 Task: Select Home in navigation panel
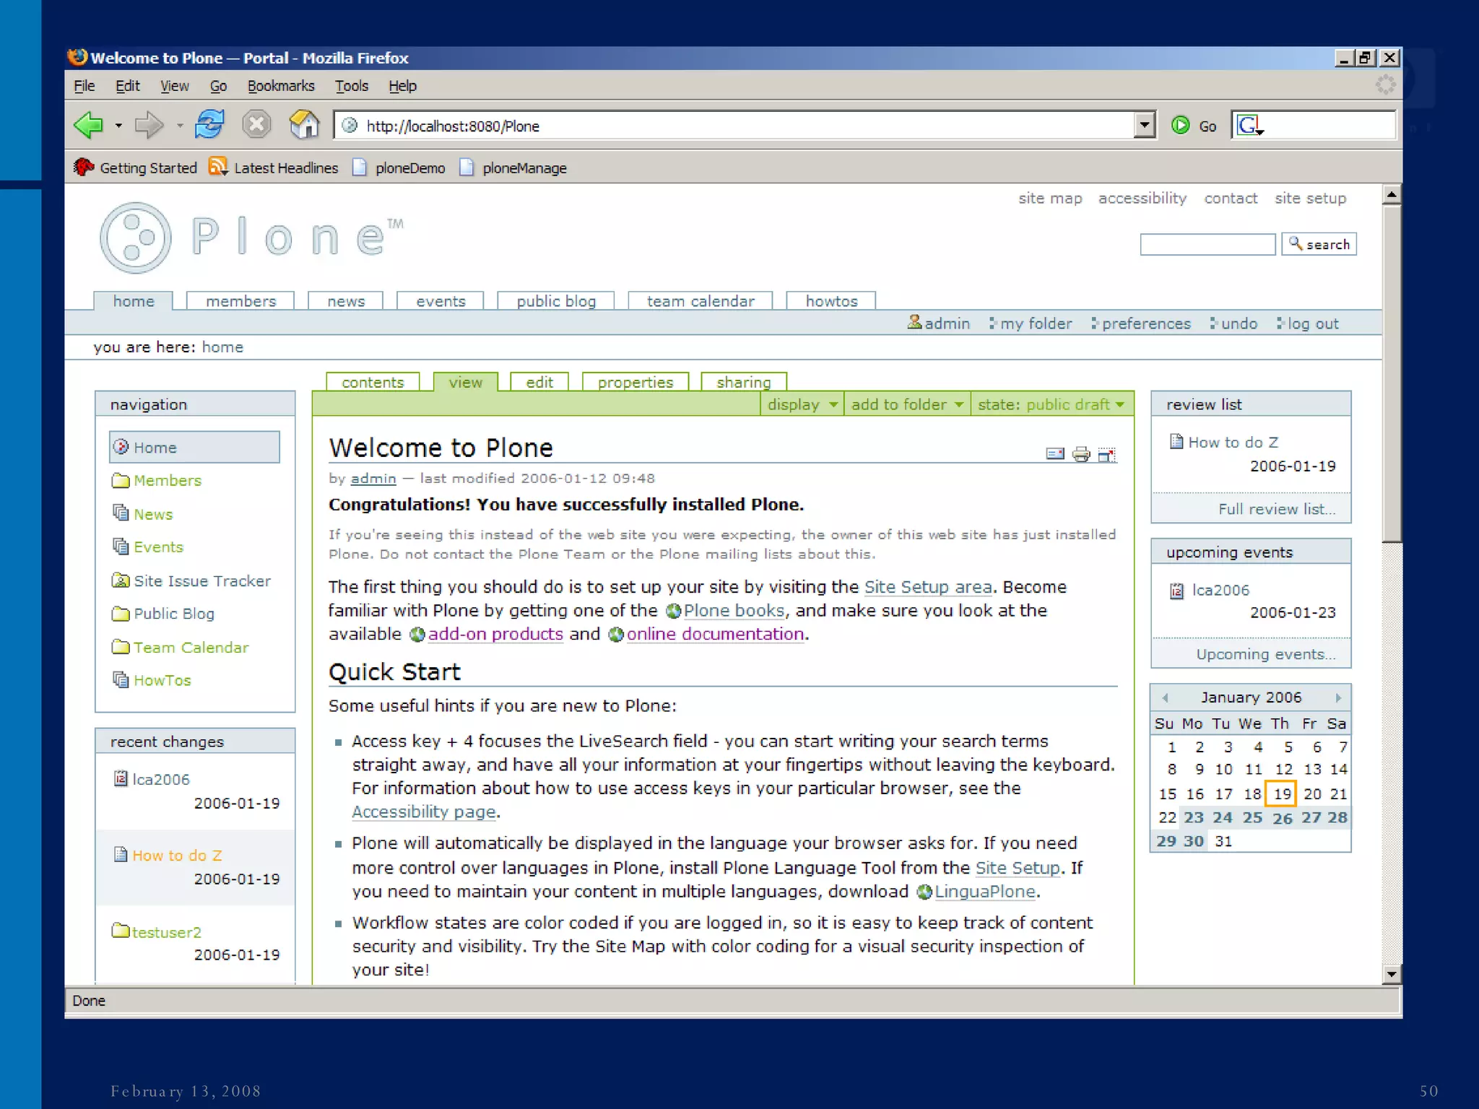194,447
